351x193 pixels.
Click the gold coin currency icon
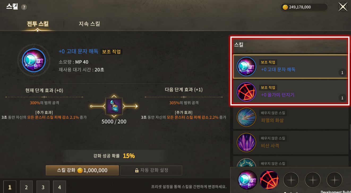[x=285, y=7]
